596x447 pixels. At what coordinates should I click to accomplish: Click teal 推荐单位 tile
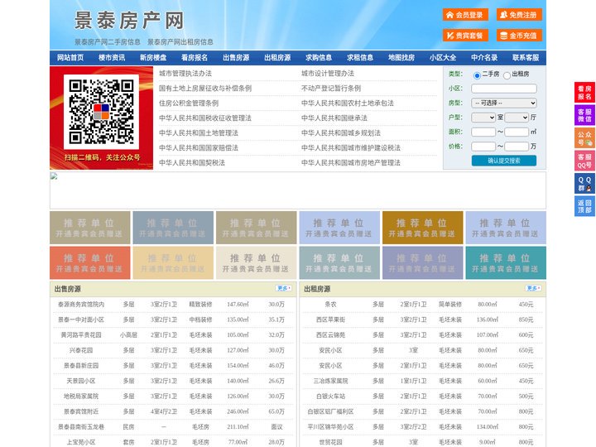(x=506, y=263)
